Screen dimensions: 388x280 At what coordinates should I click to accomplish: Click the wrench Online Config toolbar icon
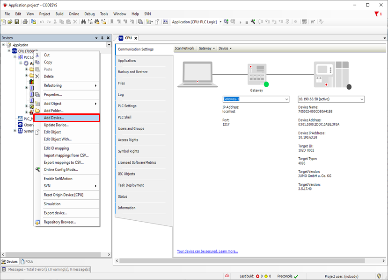coord(253,22)
